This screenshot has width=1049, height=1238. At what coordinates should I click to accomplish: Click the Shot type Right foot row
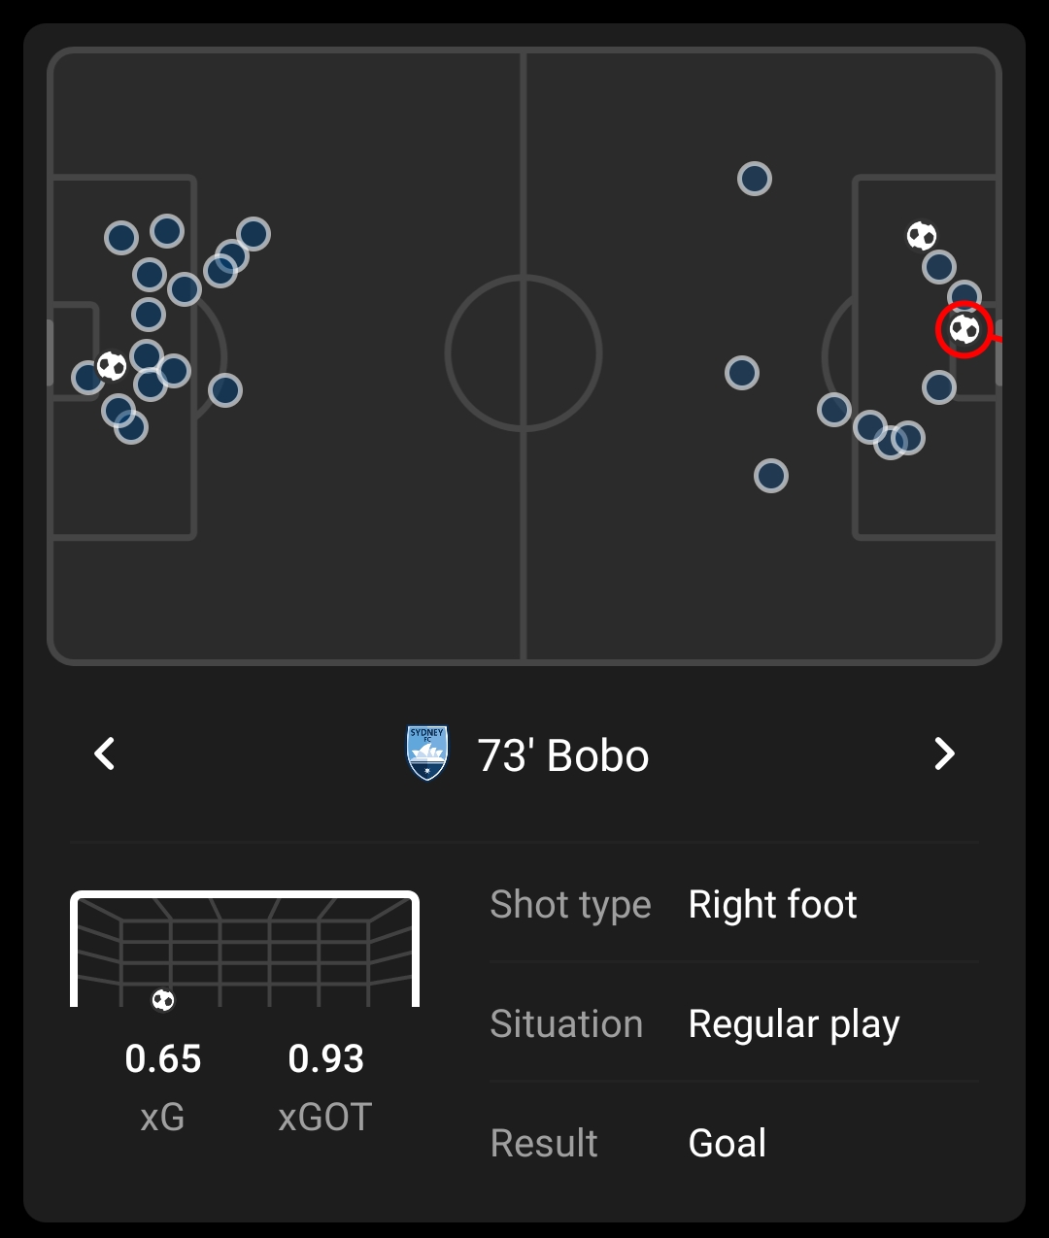[x=734, y=905]
